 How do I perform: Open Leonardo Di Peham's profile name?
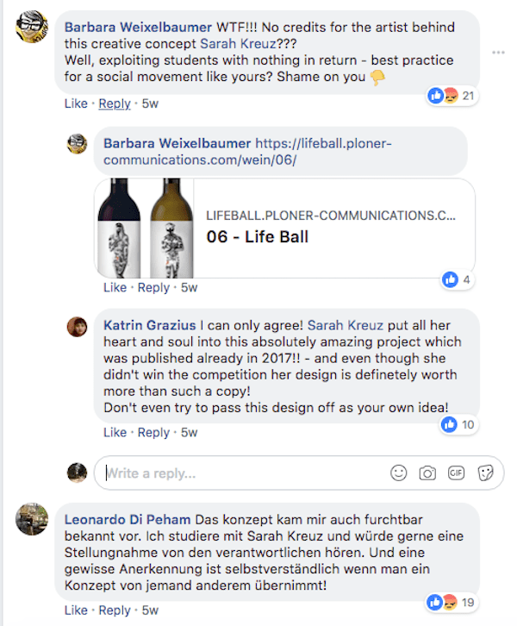(128, 519)
